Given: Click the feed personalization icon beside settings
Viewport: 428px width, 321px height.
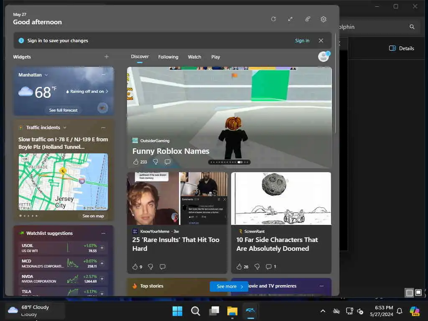Looking at the screenshot, I should point(307,19).
